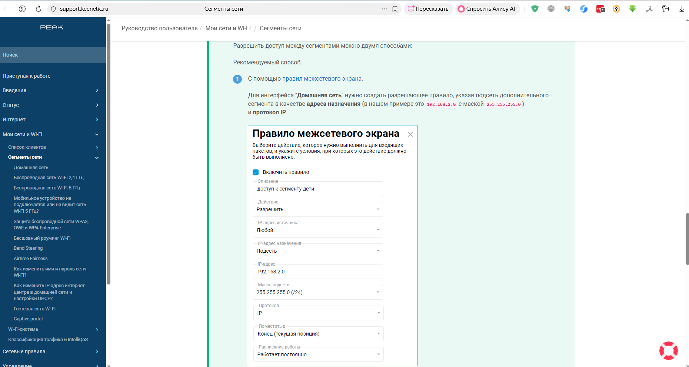Click the 'Пересказать' button

point(428,9)
